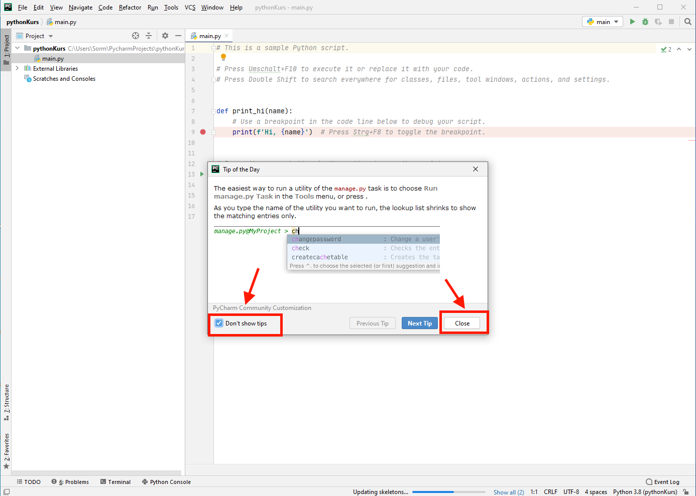Locate opened file with crosshair icon
Image resolution: width=696 pixels, height=496 pixels.
[136, 36]
